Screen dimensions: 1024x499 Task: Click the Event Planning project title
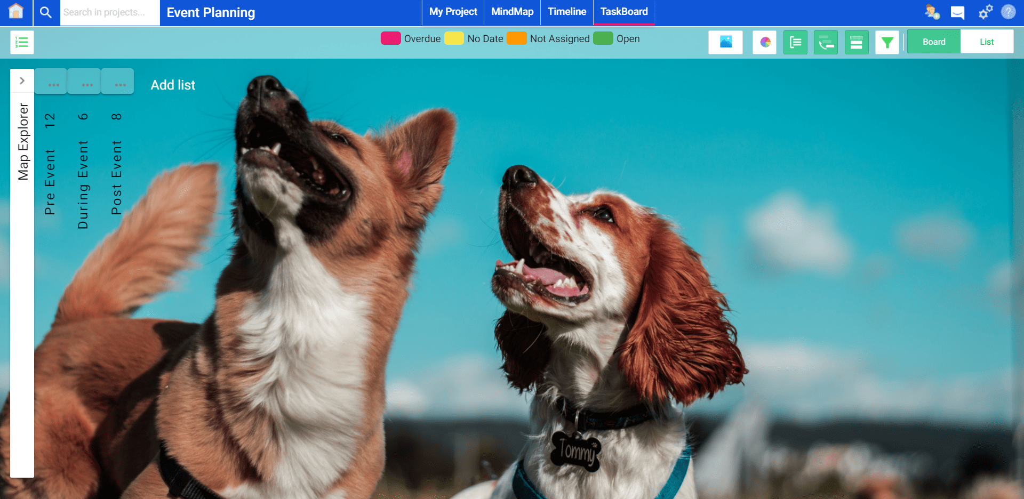211,12
